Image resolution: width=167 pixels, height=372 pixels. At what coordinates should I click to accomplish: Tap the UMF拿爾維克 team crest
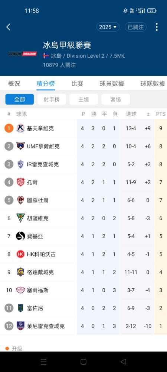click(20, 146)
